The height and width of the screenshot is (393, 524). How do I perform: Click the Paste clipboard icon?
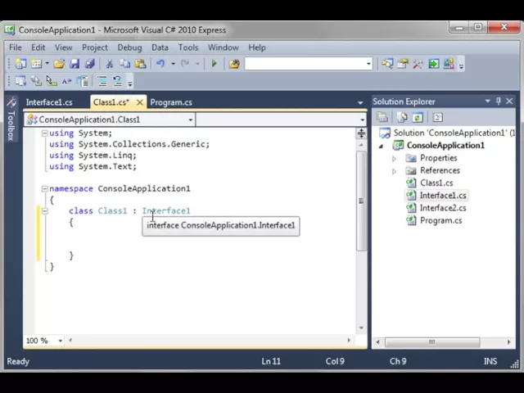click(140, 64)
